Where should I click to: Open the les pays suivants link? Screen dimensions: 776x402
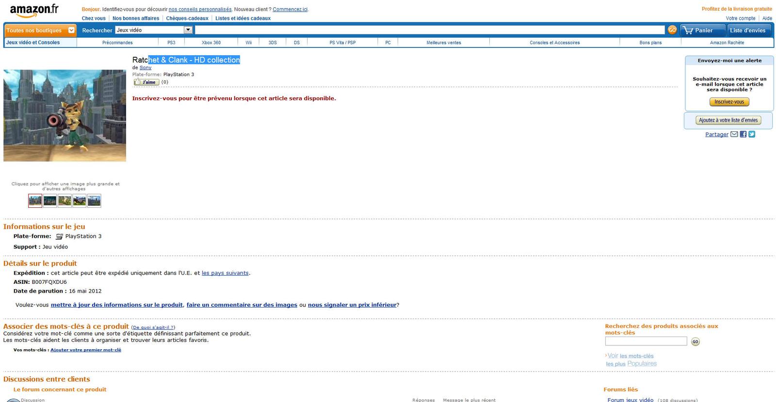coord(225,273)
